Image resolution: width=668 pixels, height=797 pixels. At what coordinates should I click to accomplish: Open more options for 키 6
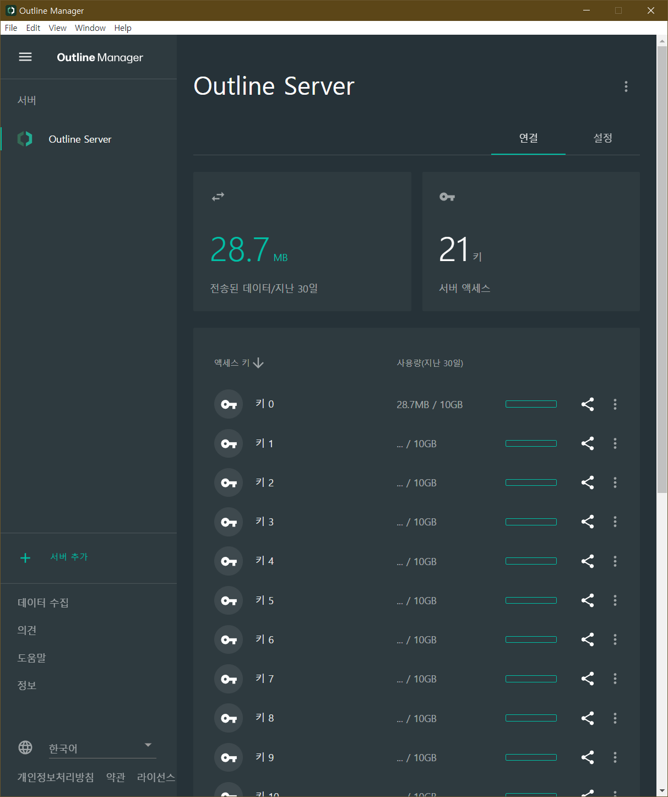point(615,639)
